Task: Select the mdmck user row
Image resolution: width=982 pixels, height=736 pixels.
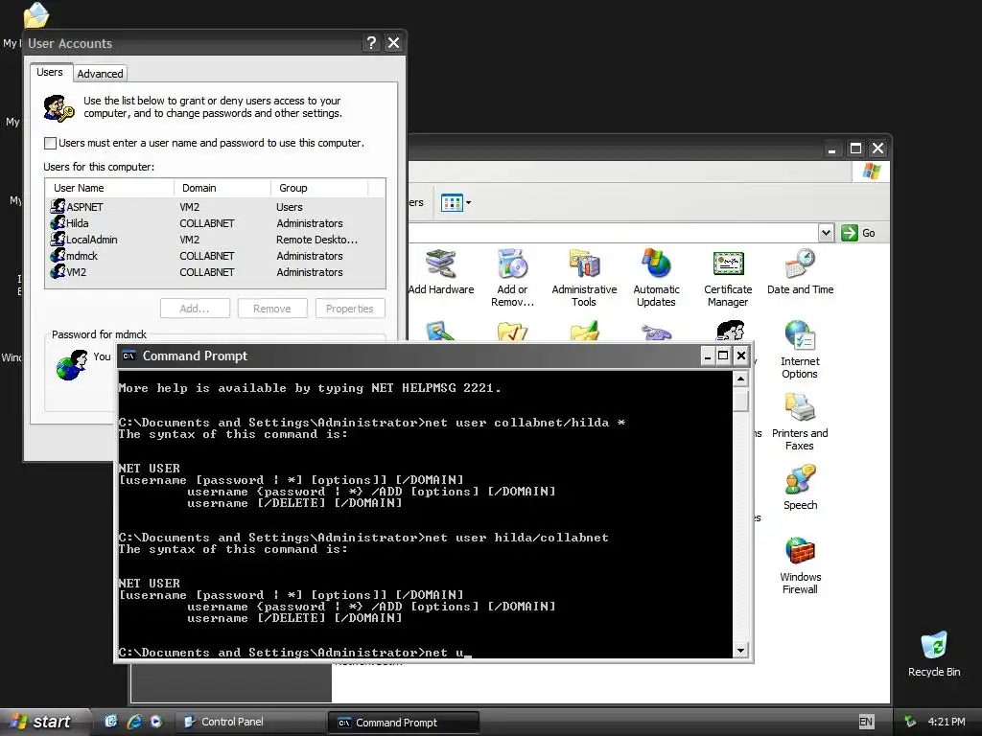Action: point(215,255)
